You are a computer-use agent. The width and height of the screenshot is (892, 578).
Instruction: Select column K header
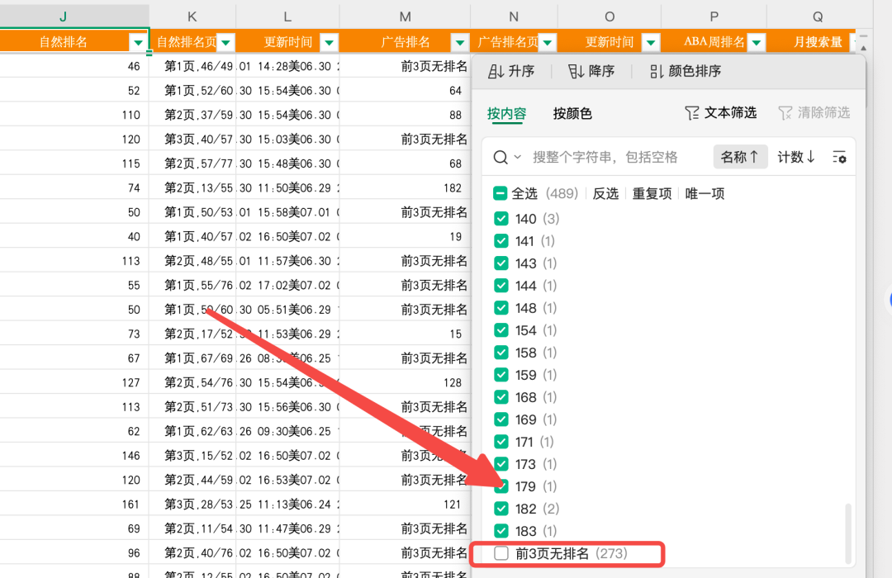coord(192,17)
